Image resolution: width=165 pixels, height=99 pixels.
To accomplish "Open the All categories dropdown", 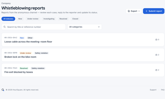I will point(85,27).
